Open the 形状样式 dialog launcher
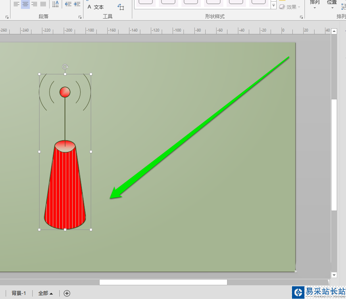The image size is (346, 299). click(x=301, y=17)
